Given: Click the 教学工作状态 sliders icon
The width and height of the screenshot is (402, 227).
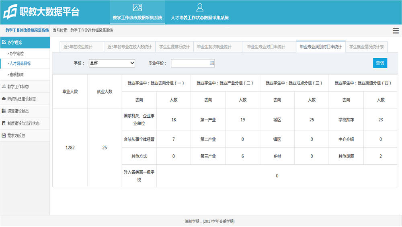Looking at the screenshot, I should [x=4, y=86].
